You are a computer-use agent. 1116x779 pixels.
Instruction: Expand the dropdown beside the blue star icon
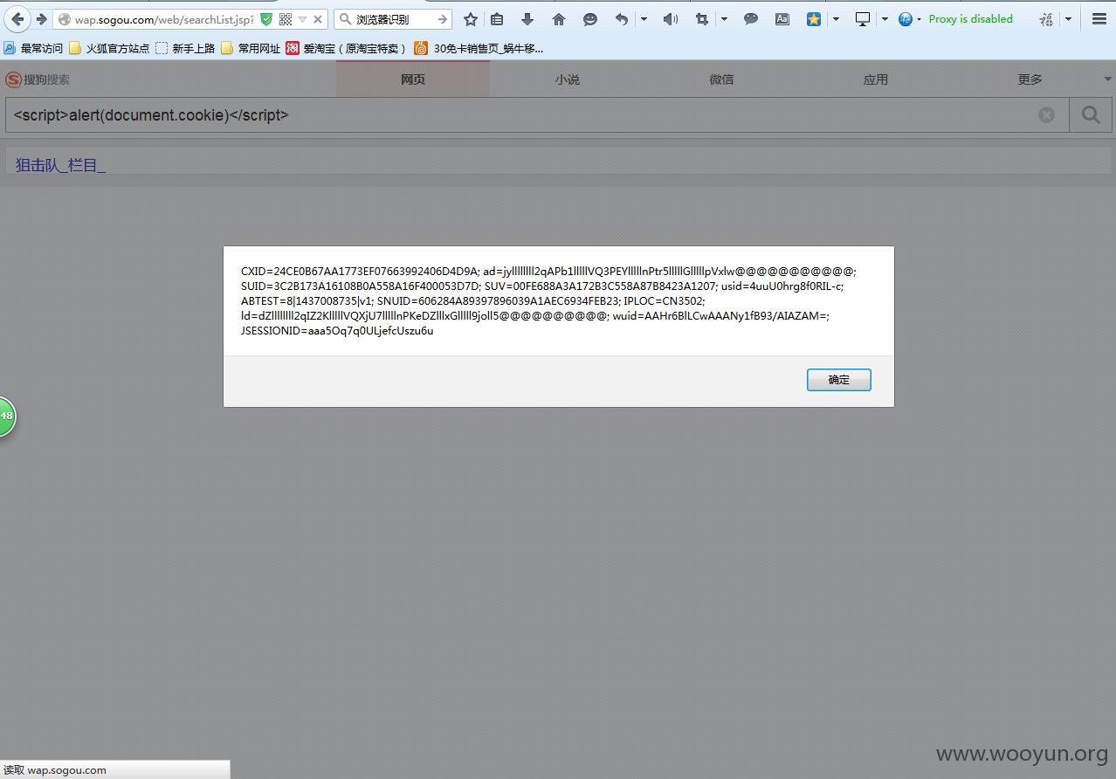coord(836,19)
